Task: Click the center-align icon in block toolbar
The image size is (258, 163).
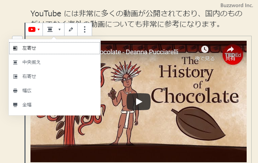Action: 50,29
